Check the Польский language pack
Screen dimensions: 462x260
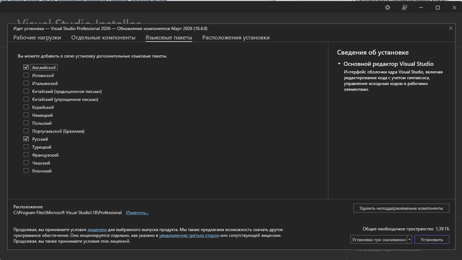[x=26, y=123]
